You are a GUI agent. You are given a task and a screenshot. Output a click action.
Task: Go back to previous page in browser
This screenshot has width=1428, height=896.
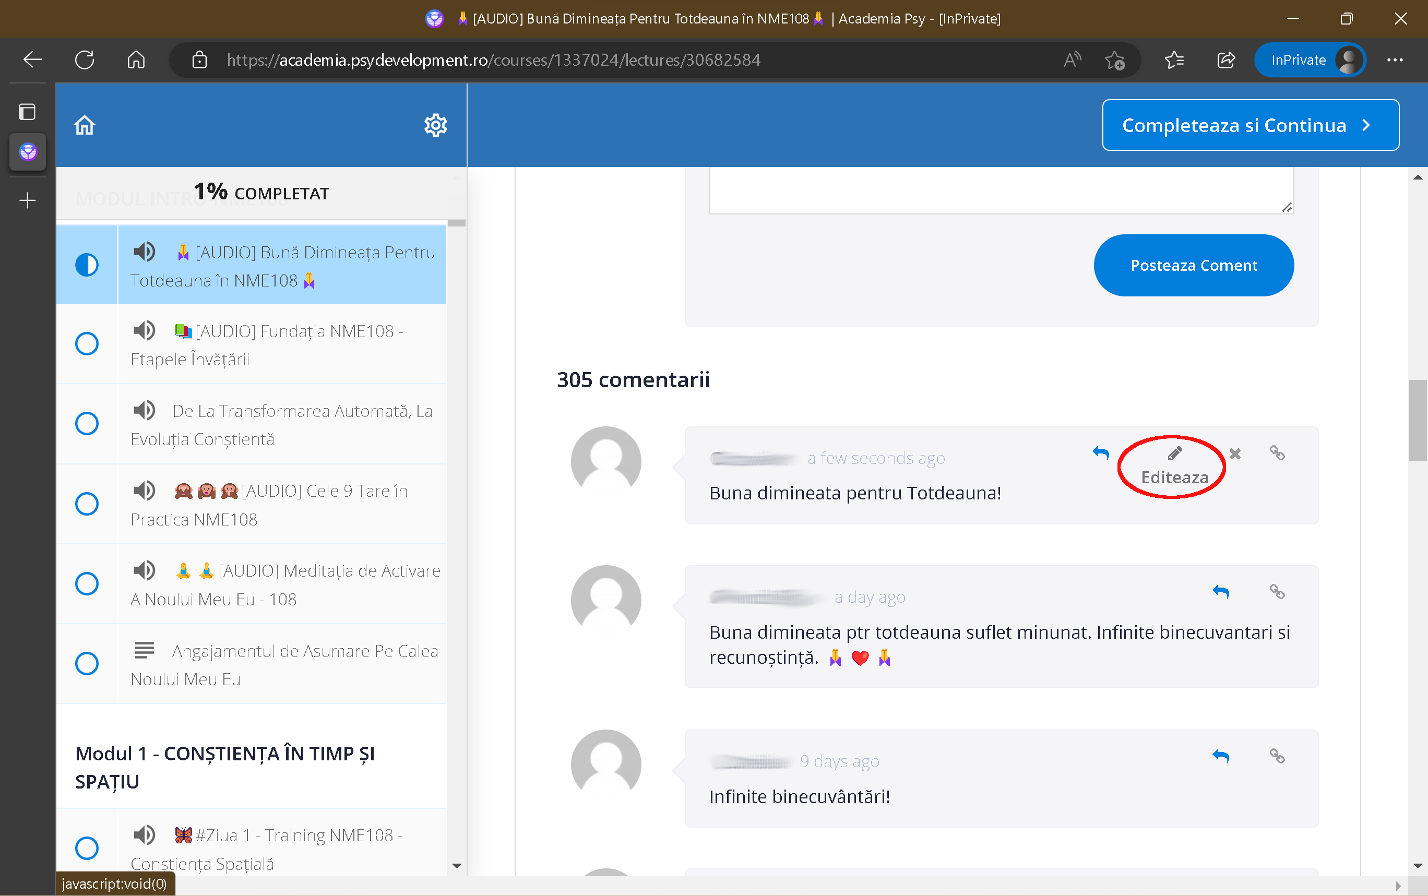click(32, 60)
